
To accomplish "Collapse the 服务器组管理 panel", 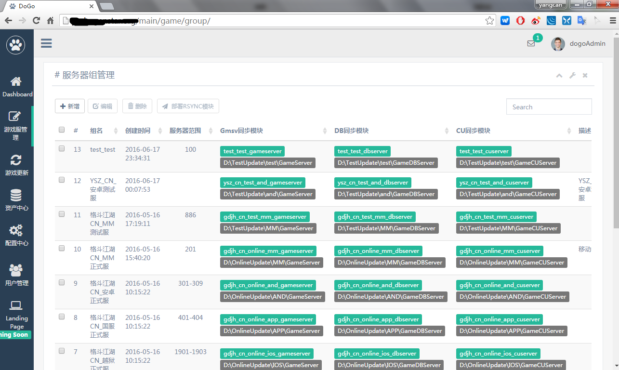I will [x=559, y=76].
